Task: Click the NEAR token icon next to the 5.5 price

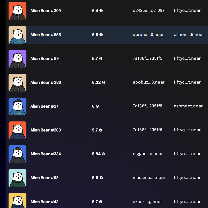Action: 101,35
